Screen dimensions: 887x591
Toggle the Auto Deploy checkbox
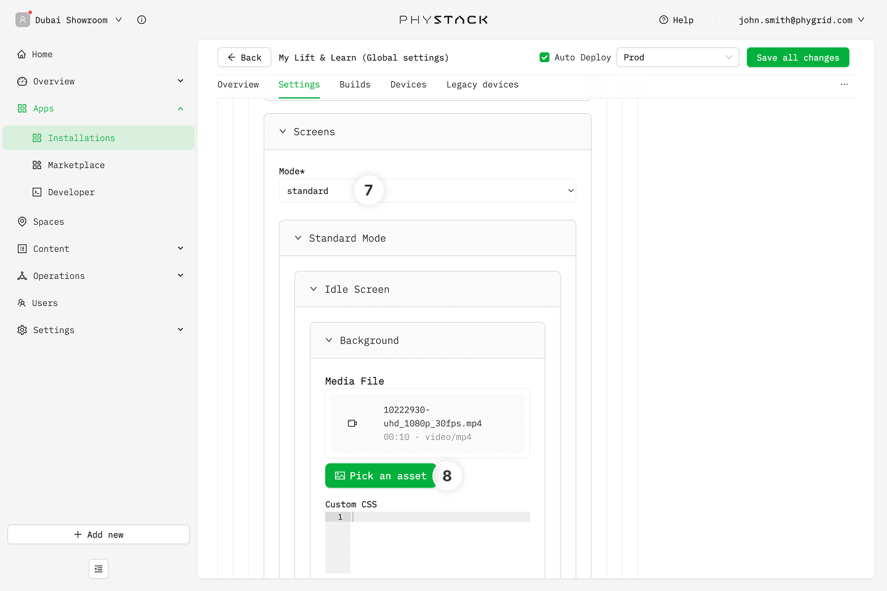[545, 57]
